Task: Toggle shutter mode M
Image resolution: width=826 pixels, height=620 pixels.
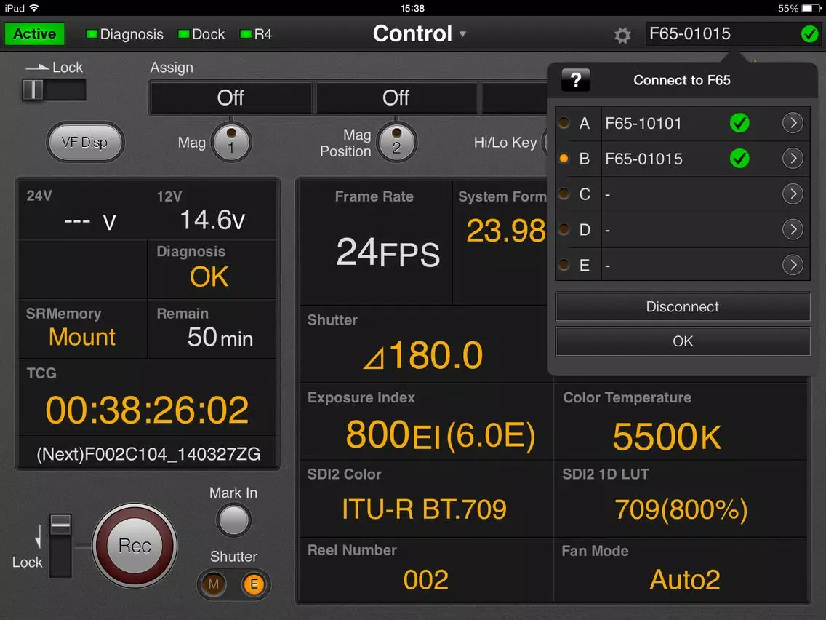Action: [x=213, y=584]
